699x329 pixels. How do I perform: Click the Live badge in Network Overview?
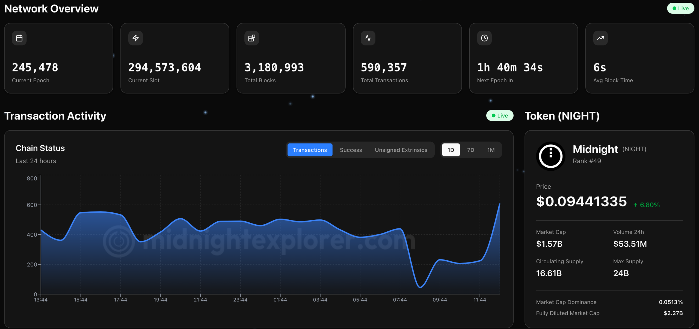(x=680, y=8)
